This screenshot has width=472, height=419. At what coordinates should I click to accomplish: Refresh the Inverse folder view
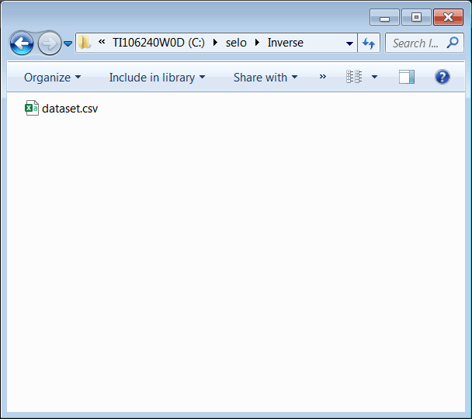pos(369,43)
